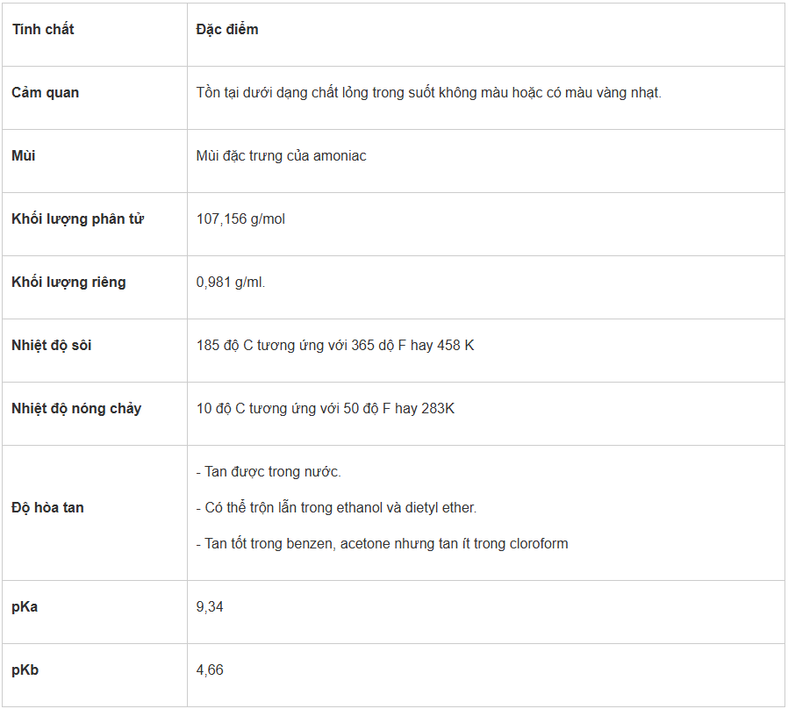Click the "Tính chất" column header
The image size is (788, 709).
coord(43,30)
